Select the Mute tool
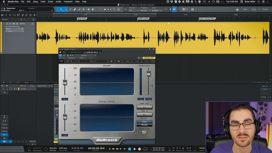Viewport: 272px width, 153px height. (84, 9)
